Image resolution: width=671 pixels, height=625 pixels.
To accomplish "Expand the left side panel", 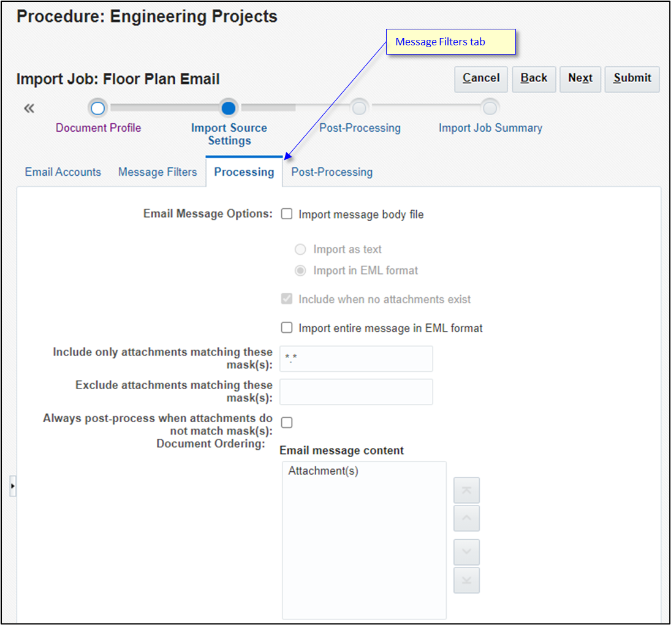I will tap(13, 485).
